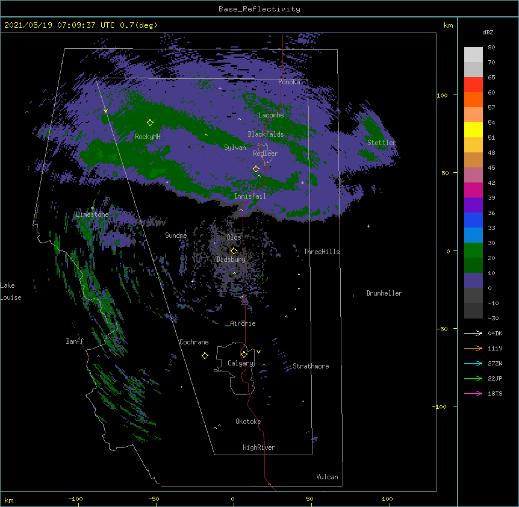
Task: Click the yellow diamond marker below RedDeer
Action: [256, 169]
